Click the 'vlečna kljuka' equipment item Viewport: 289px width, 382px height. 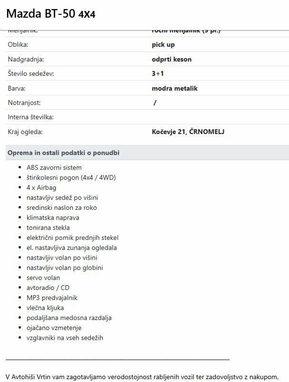[45, 308]
